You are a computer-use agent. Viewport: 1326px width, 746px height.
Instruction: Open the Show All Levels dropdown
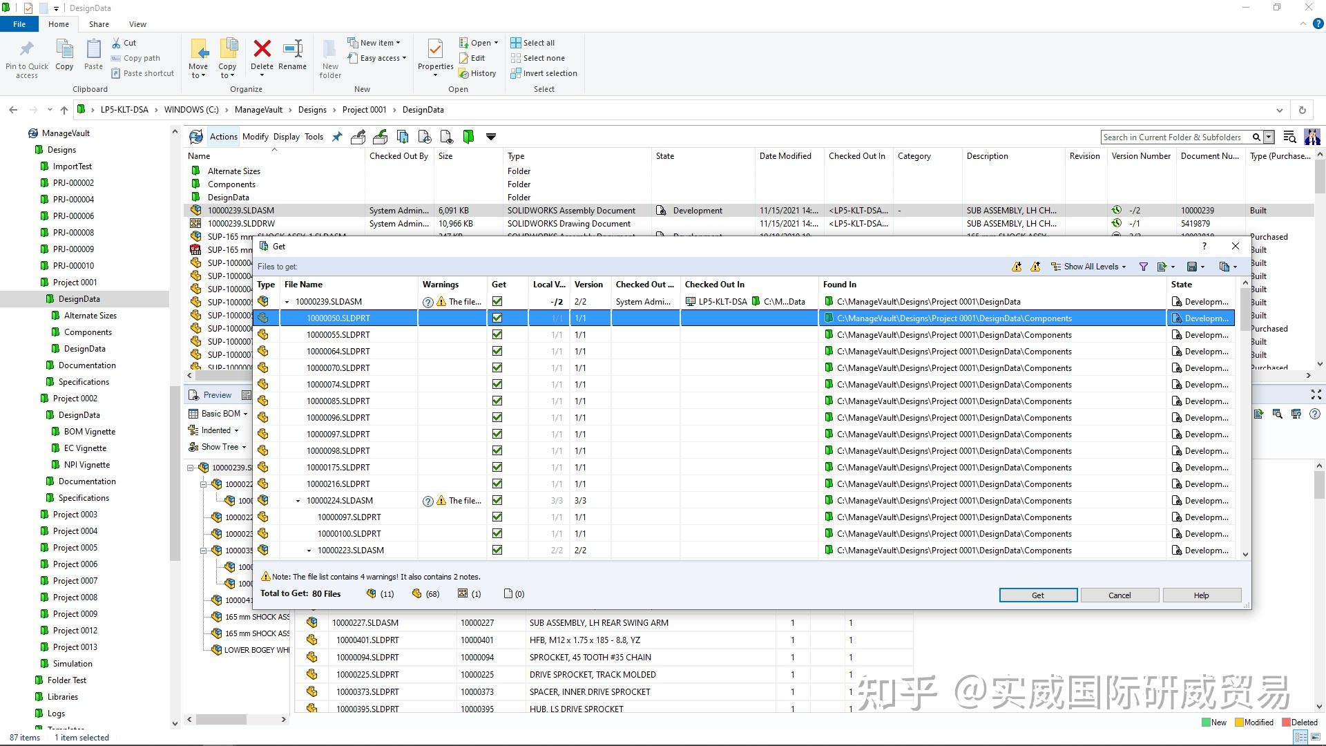point(1090,267)
